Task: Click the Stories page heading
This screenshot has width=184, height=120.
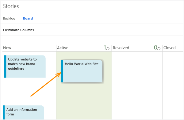Action: (11, 6)
